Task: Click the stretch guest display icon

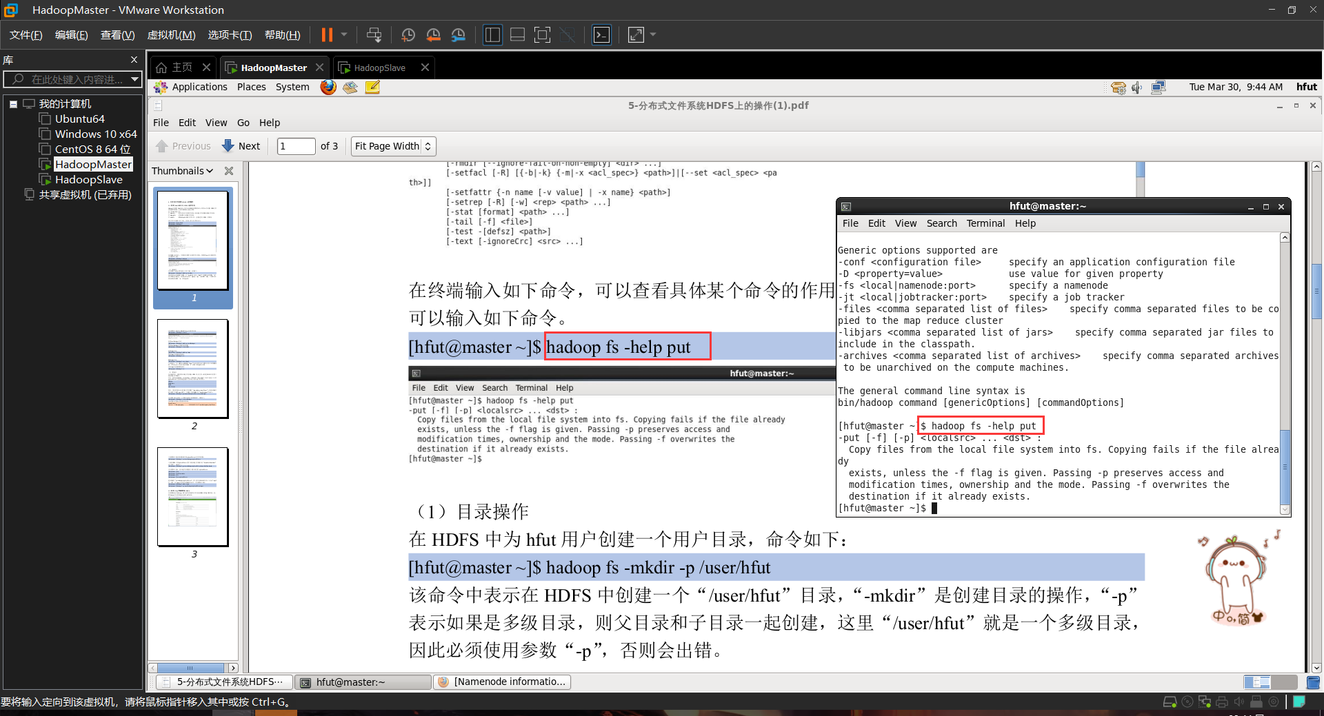Action: coord(636,34)
